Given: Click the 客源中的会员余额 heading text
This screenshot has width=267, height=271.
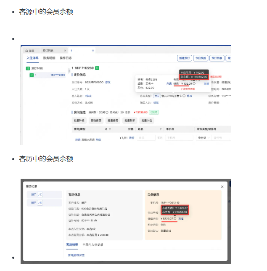Looking at the screenshot, I should [x=46, y=12].
